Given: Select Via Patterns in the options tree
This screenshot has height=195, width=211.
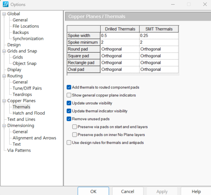Looking at the screenshot, I should (x=19, y=150).
